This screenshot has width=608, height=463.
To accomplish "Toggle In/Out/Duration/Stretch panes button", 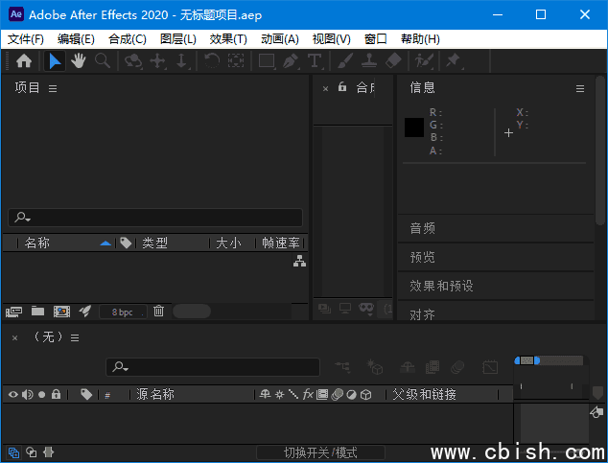I will click(49, 451).
